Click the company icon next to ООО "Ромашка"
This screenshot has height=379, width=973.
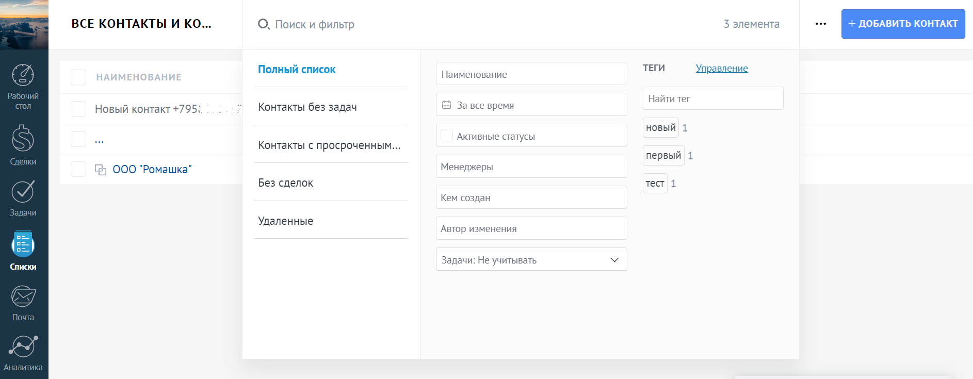click(101, 170)
